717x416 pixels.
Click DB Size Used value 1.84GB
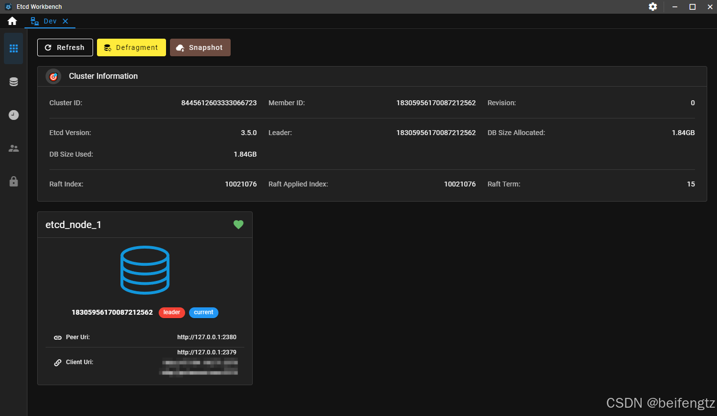pyautogui.click(x=245, y=154)
